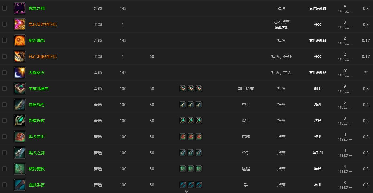Screen dimensions: 373x193
Task: Click the 血肤手套 item name
Action: tap(37, 185)
